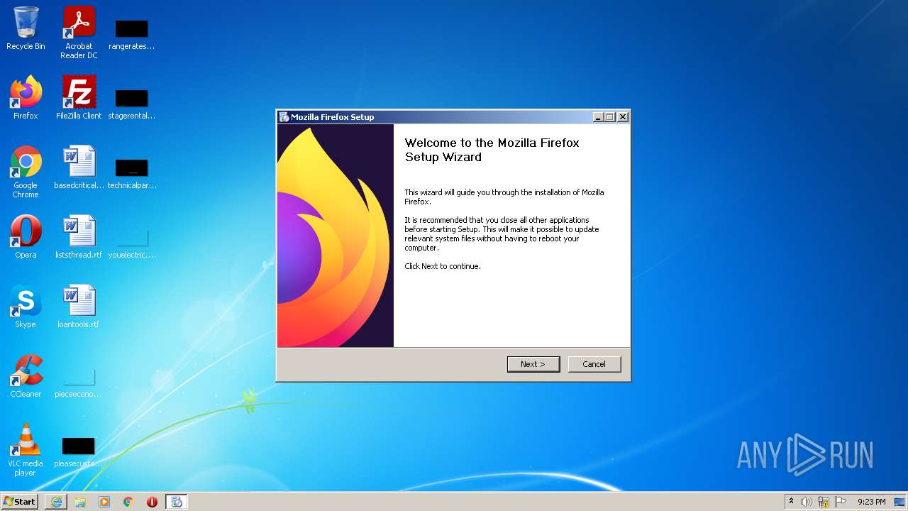
Task: Select the loantools.rtf document icon
Action: pos(79,307)
